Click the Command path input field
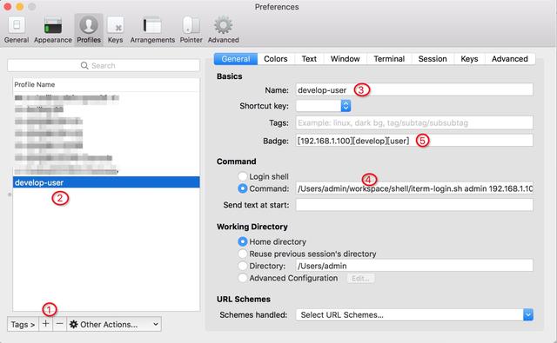Image resolution: width=557 pixels, height=343 pixels. 414,188
